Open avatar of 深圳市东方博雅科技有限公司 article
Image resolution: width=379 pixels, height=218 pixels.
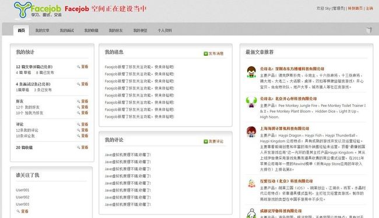point(251,72)
